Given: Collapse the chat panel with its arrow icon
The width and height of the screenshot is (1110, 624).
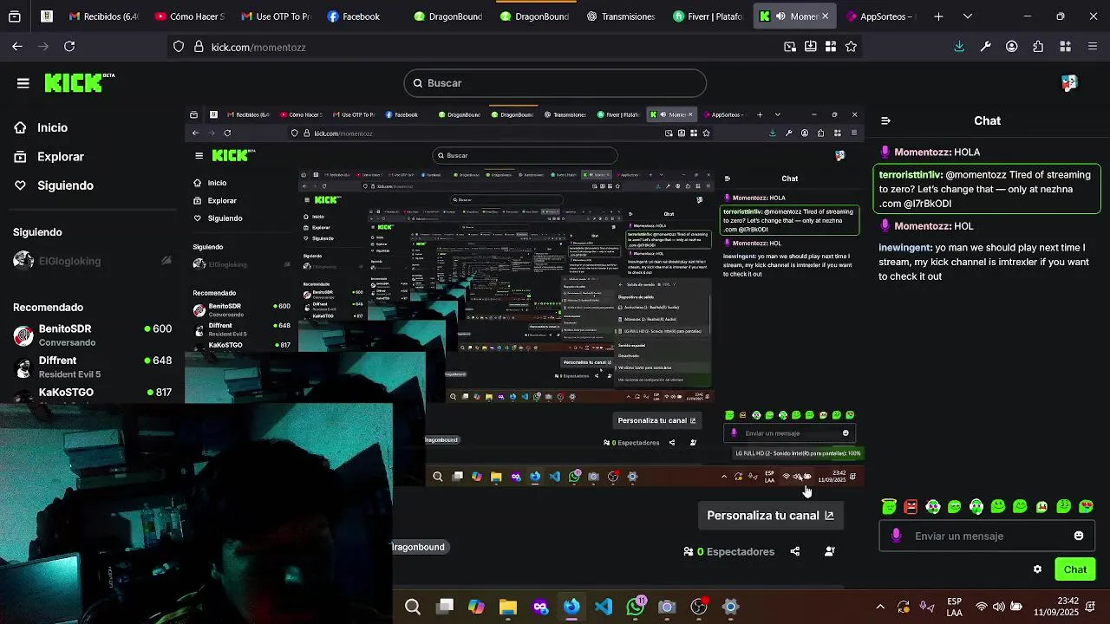Looking at the screenshot, I should click(885, 121).
